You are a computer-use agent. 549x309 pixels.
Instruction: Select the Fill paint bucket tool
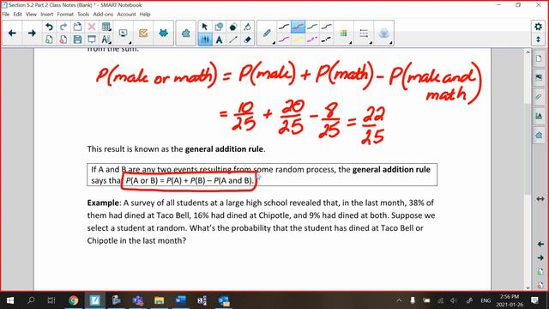point(247,27)
